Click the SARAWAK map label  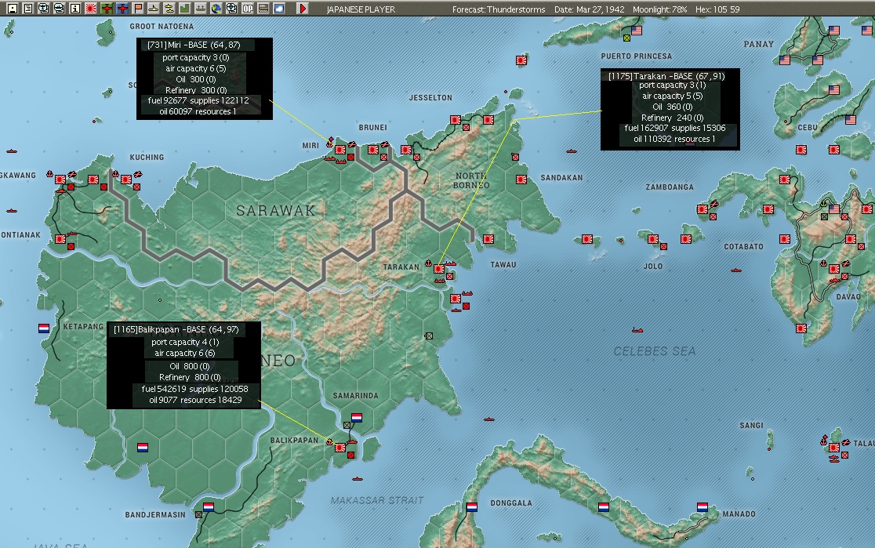tap(276, 210)
